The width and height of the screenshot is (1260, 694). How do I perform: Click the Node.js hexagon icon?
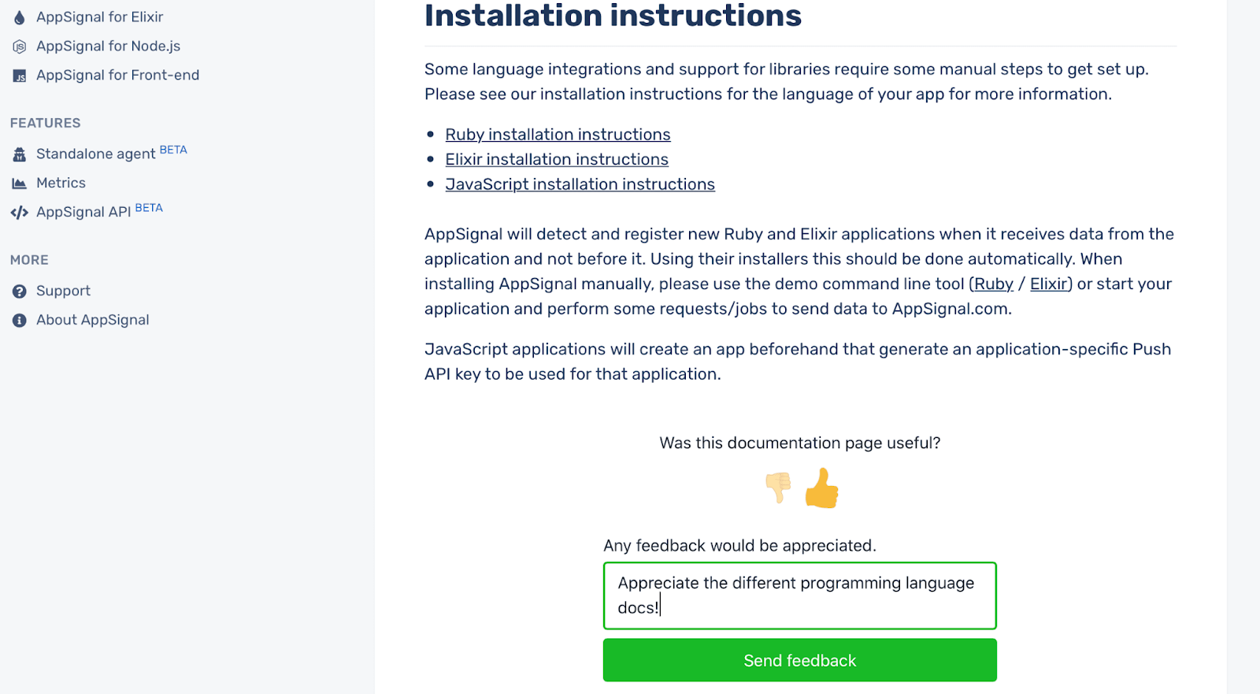coord(19,46)
